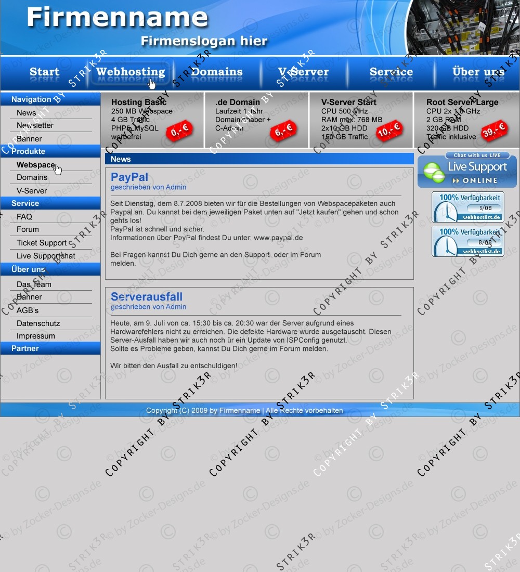The image size is (520, 572).
Task: Click Newsletter in the Navigation sidebar
Action: pos(35,125)
